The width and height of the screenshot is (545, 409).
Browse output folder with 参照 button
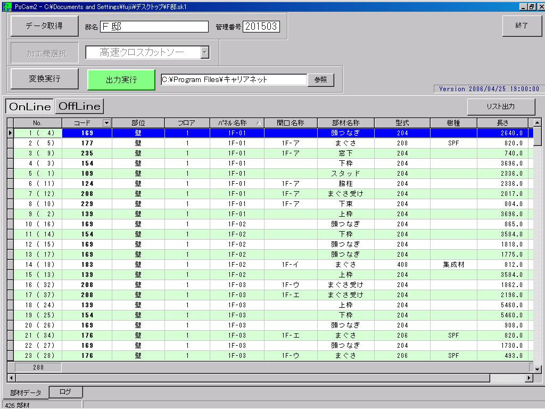point(320,80)
